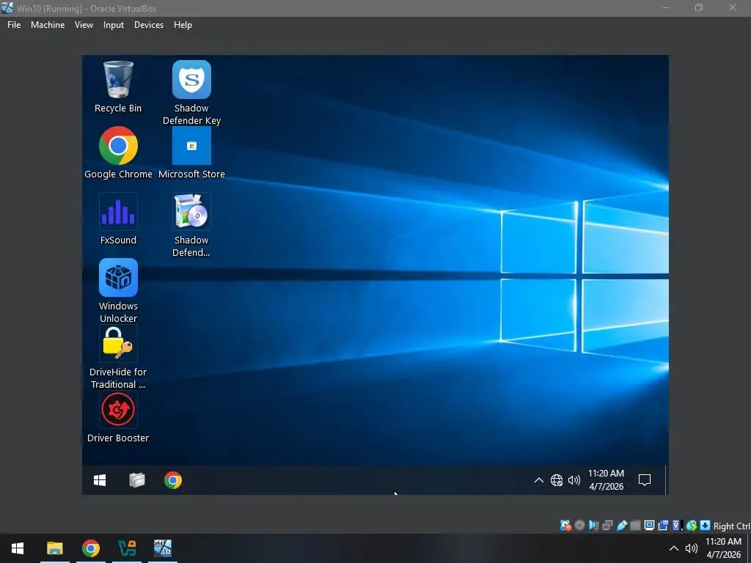Open File Explorer in the guest taskbar
The image size is (751, 563).
pyautogui.click(x=137, y=480)
